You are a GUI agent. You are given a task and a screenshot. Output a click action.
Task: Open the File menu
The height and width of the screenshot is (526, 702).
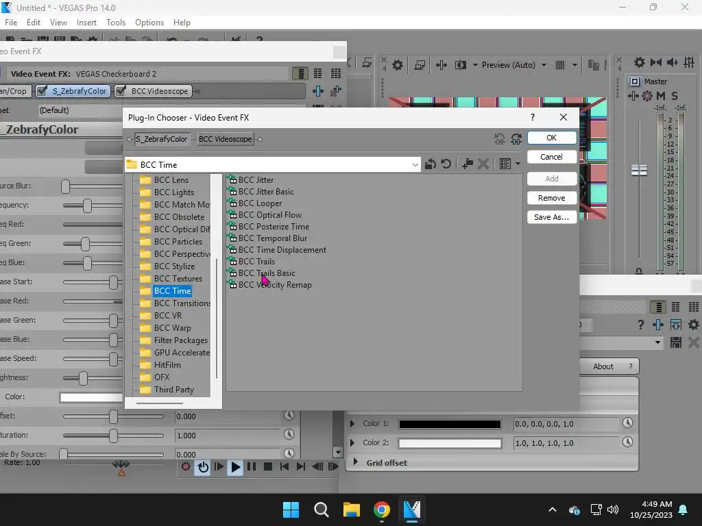[x=11, y=23]
